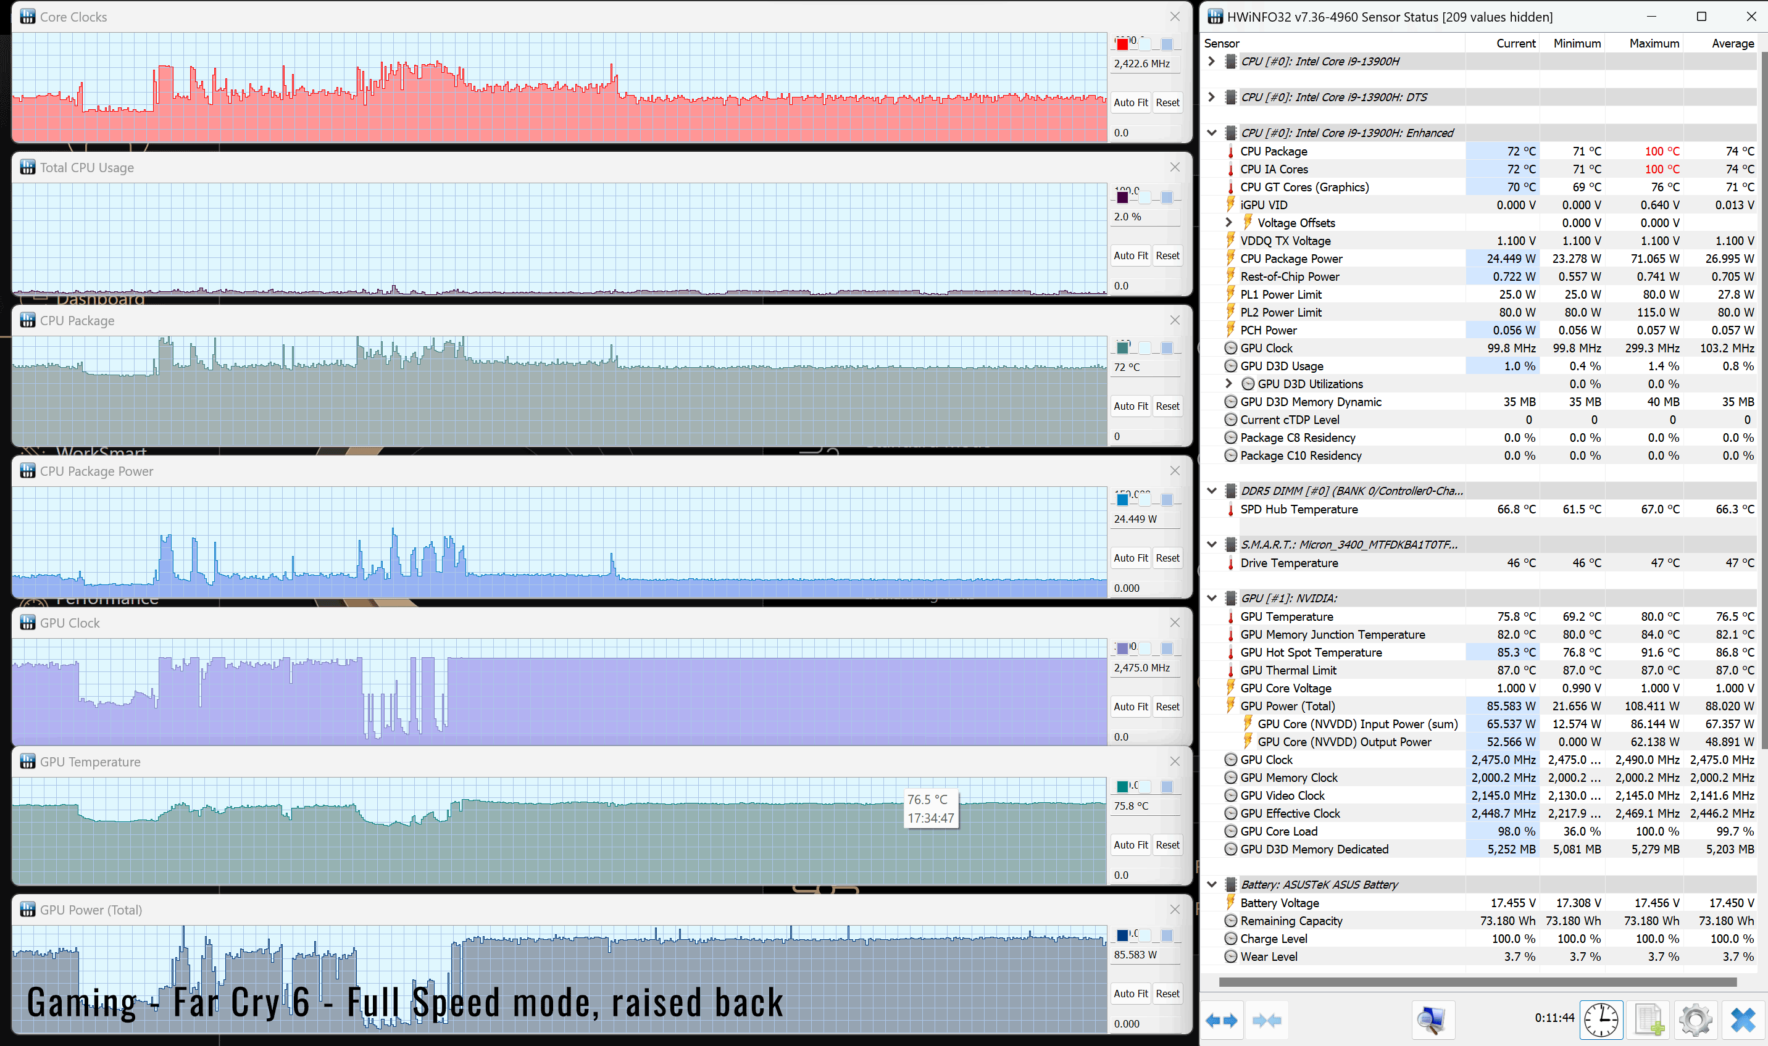Collapse the S.M.A.R.T. Micron_3400 group
The width and height of the screenshot is (1768, 1046).
coord(1212,544)
